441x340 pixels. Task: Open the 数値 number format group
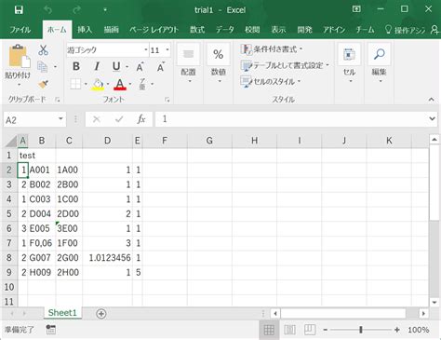click(219, 63)
